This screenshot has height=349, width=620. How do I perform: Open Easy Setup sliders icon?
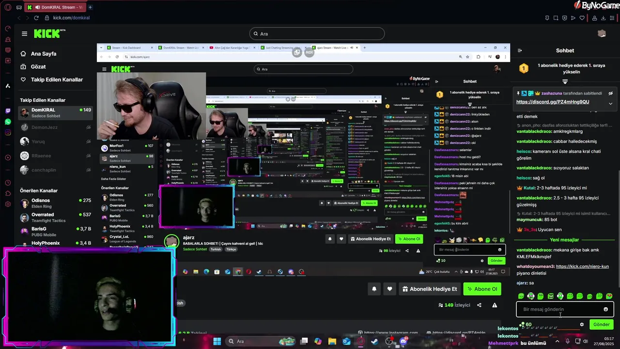click(x=613, y=18)
